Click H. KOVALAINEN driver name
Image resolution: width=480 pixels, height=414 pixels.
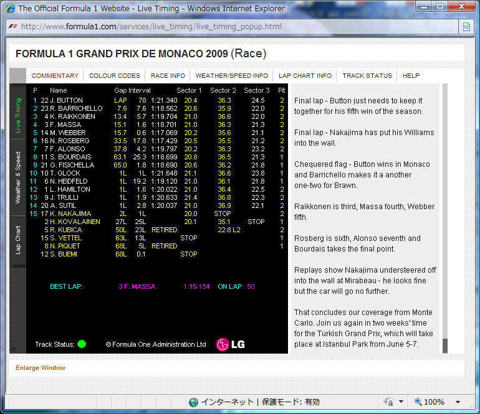(x=75, y=222)
